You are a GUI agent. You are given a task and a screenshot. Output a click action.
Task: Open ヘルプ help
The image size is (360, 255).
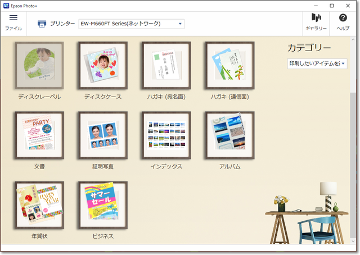[x=343, y=22]
